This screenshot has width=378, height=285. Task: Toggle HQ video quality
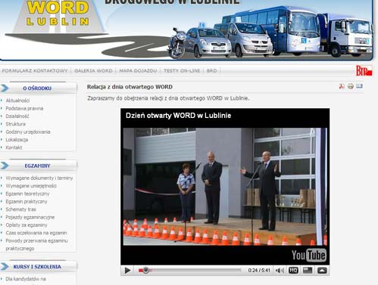coord(293,271)
